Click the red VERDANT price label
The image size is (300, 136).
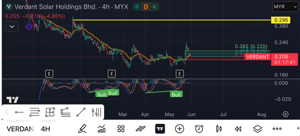click(x=258, y=57)
